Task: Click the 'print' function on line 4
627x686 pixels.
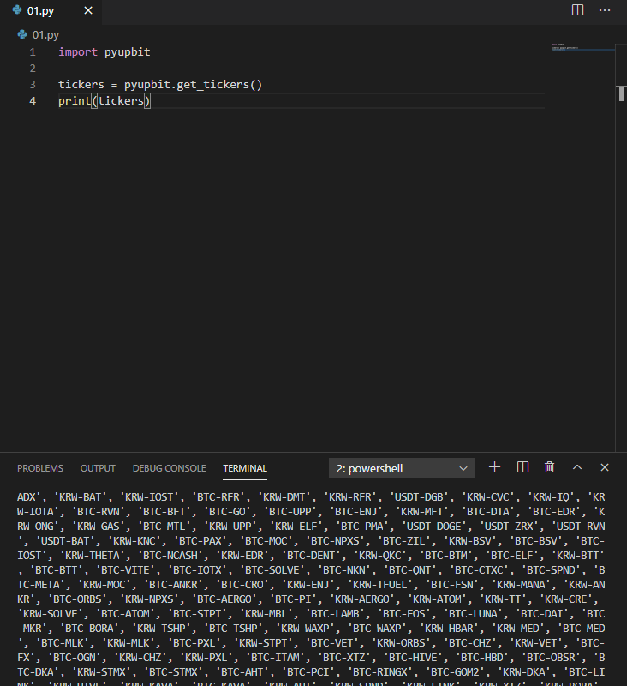Action: (x=75, y=100)
